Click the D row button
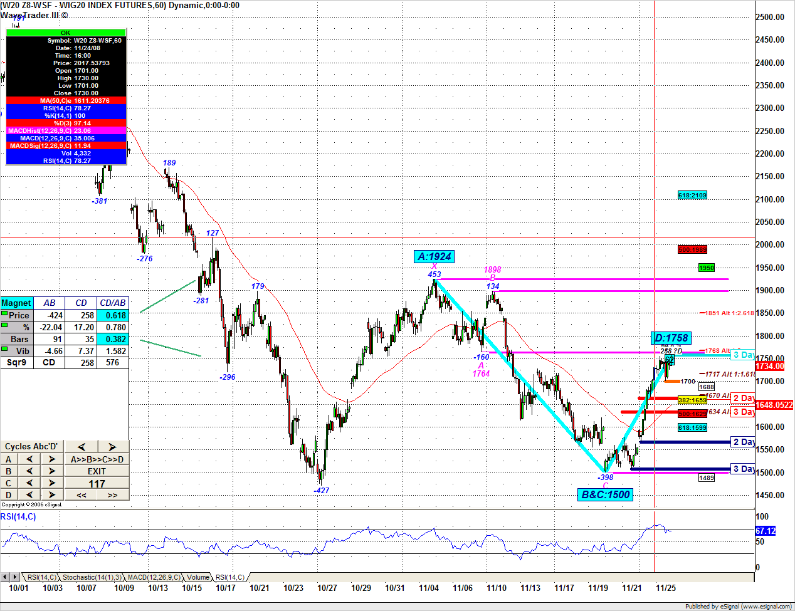This screenshot has height=611, width=795. [9, 495]
